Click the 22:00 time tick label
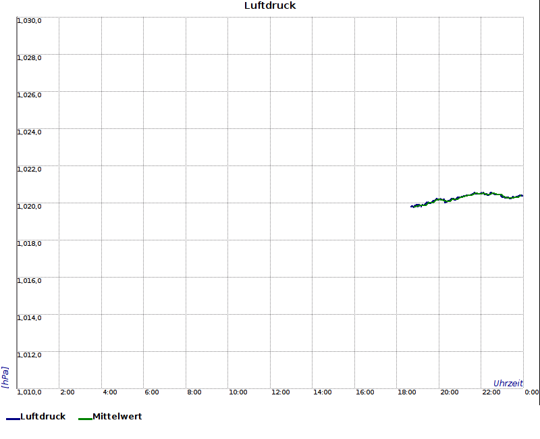 pos(491,392)
